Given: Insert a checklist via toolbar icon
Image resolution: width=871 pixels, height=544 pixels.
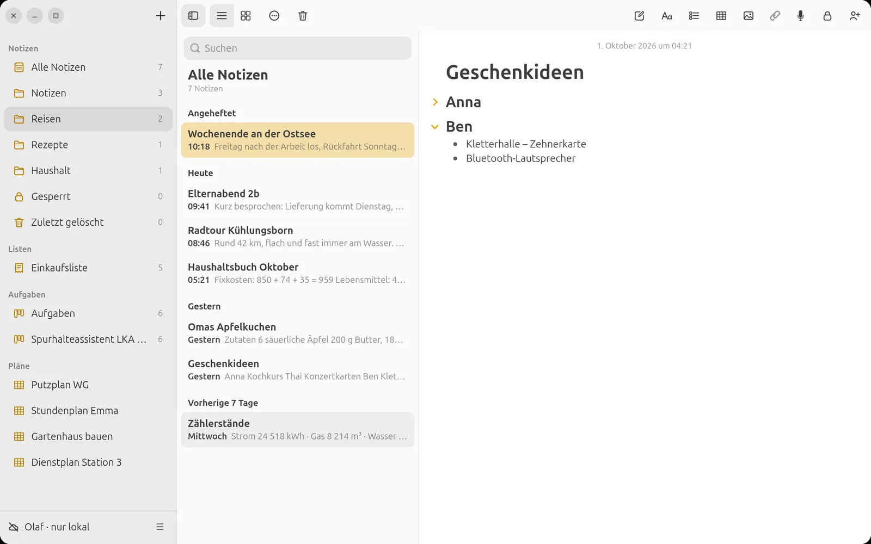Looking at the screenshot, I should [694, 16].
